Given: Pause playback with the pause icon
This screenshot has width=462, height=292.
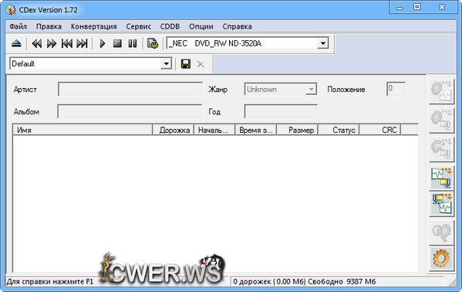Looking at the screenshot, I should 133,44.
